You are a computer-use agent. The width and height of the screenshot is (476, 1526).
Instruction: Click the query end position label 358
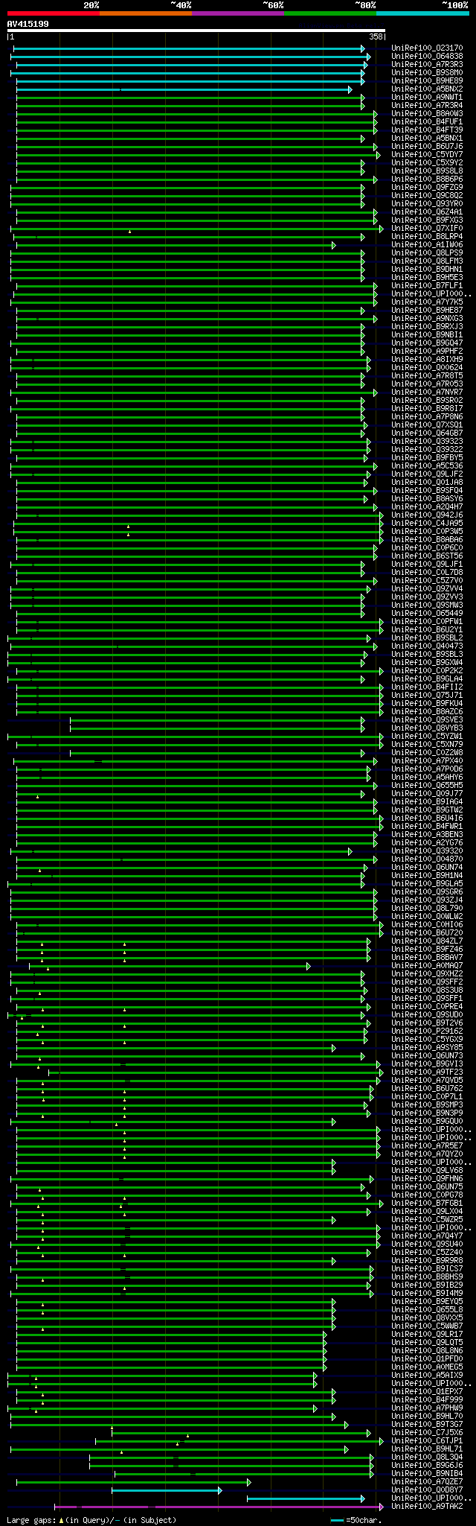(x=376, y=36)
